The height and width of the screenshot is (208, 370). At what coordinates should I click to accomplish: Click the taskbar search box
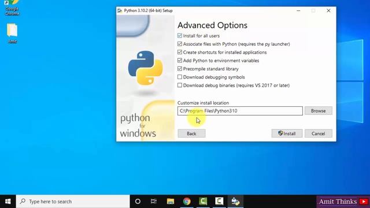[x=73, y=202]
